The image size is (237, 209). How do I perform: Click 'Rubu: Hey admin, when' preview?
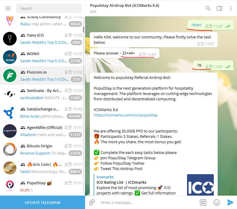(x=43, y=24)
